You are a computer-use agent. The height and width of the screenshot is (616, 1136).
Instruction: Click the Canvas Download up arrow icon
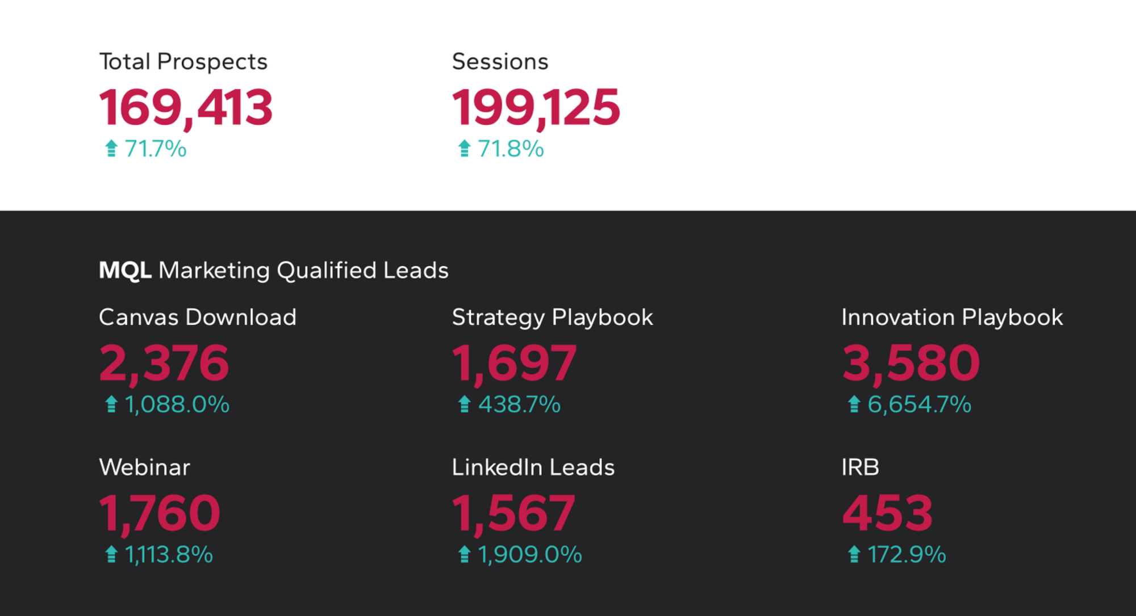[x=111, y=404]
